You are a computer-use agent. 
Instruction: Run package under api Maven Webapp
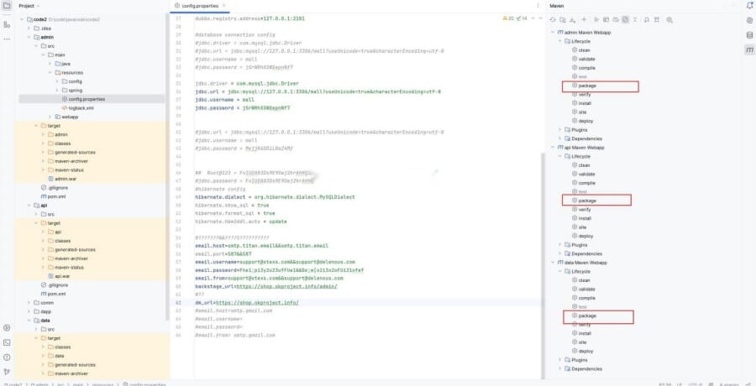click(586, 201)
